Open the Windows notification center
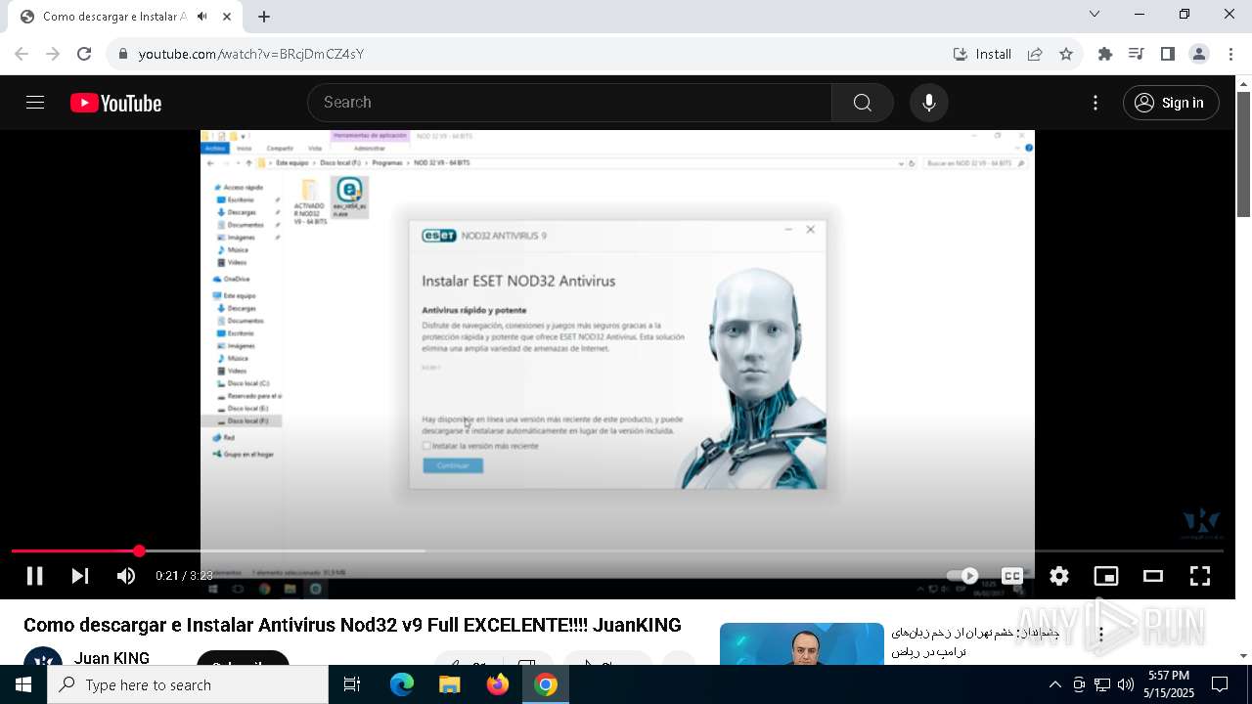The image size is (1252, 704). pos(1220,685)
